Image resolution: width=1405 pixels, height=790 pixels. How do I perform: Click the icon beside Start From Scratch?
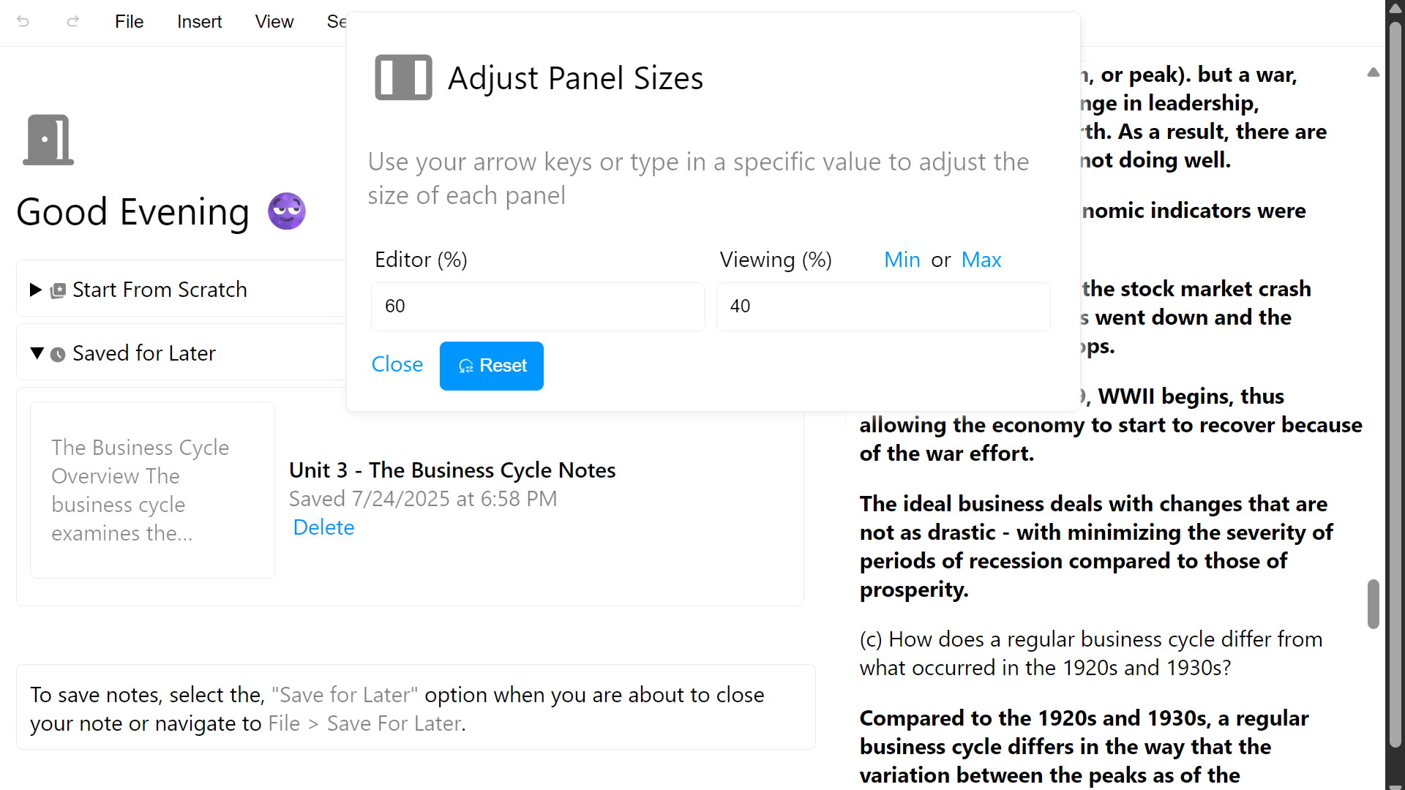pos(58,291)
